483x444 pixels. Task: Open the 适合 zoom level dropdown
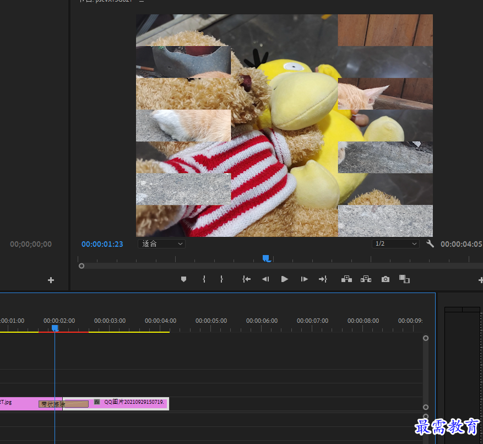pyautogui.click(x=161, y=243)
